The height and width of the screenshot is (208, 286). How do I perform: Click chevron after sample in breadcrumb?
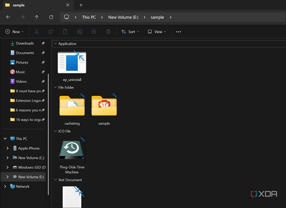[x=171, y=17]
